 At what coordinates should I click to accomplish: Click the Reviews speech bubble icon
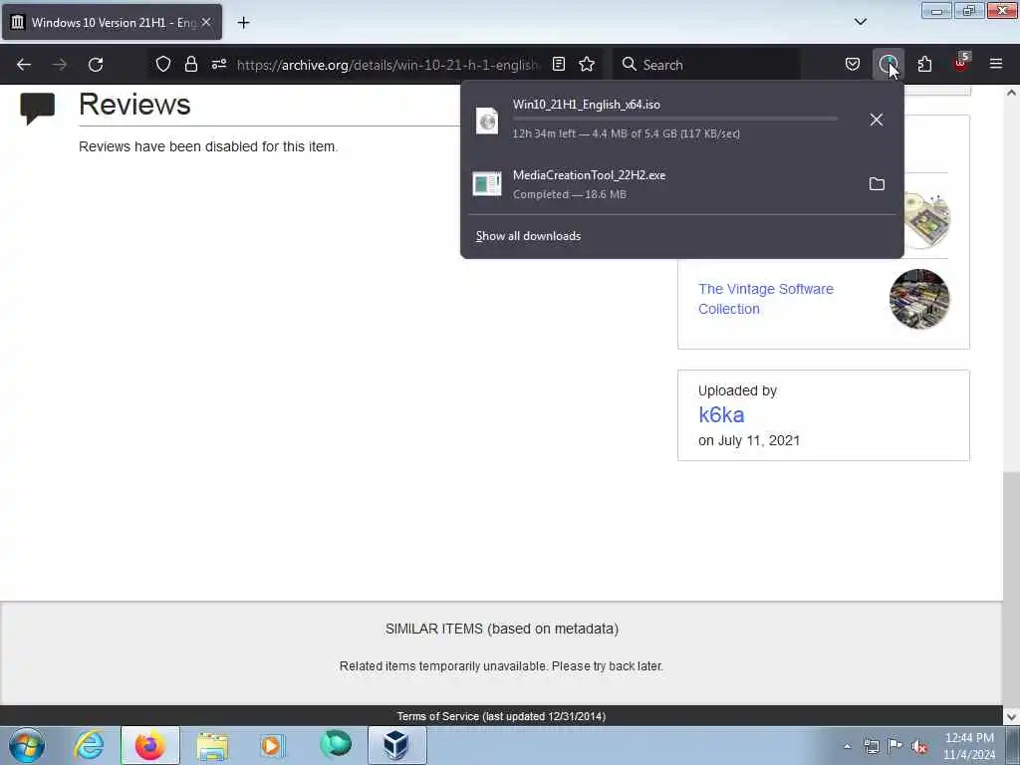pyautogui.click(x=38, y=109)
